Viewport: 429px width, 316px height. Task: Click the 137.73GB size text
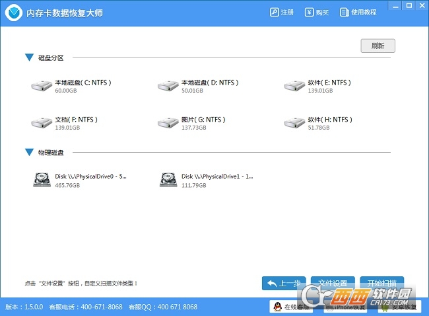(193, 128)
